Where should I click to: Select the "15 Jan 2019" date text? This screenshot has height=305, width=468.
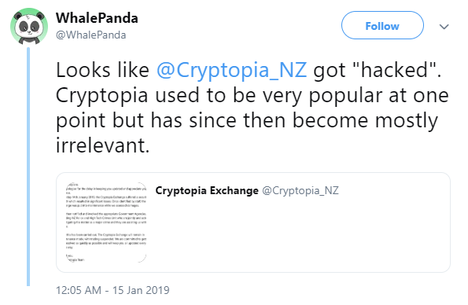pyautogui.click(x=141, y=290)
